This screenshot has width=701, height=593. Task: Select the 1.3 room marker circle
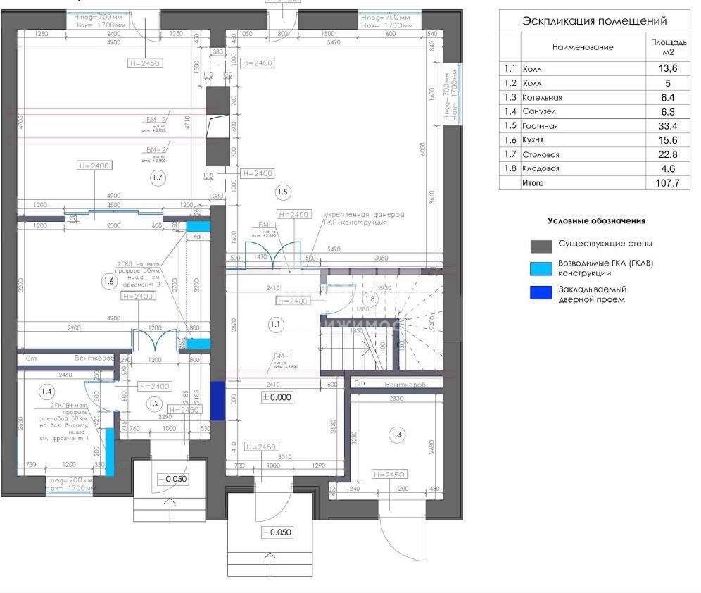(396, 435)
